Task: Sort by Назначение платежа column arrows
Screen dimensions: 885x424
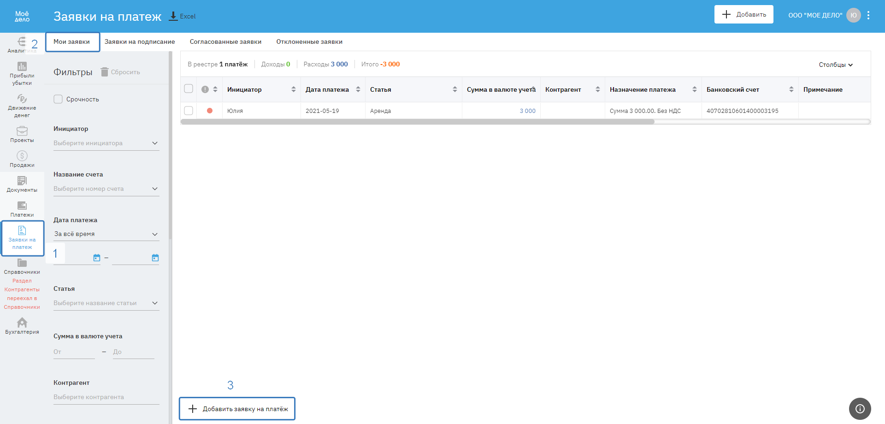Action: point(695,89)
